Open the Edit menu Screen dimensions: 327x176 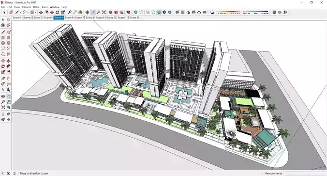pyautogui.click(x=10, y=7)
